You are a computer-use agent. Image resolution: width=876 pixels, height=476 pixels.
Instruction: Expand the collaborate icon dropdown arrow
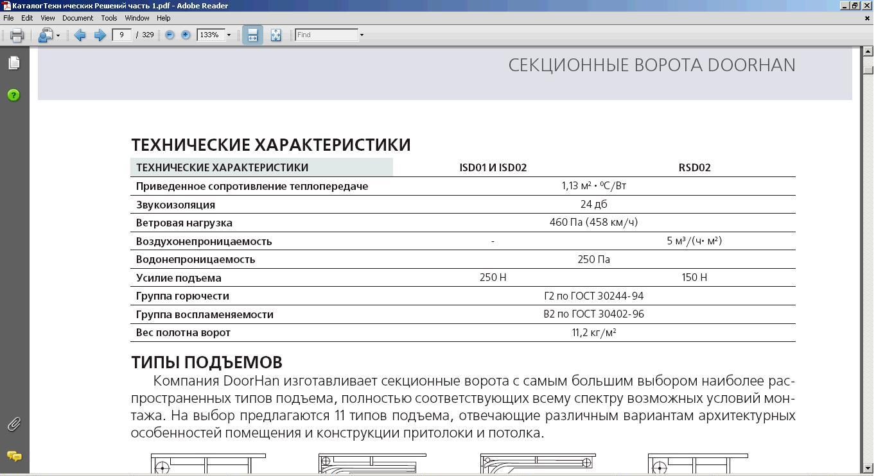58,35
